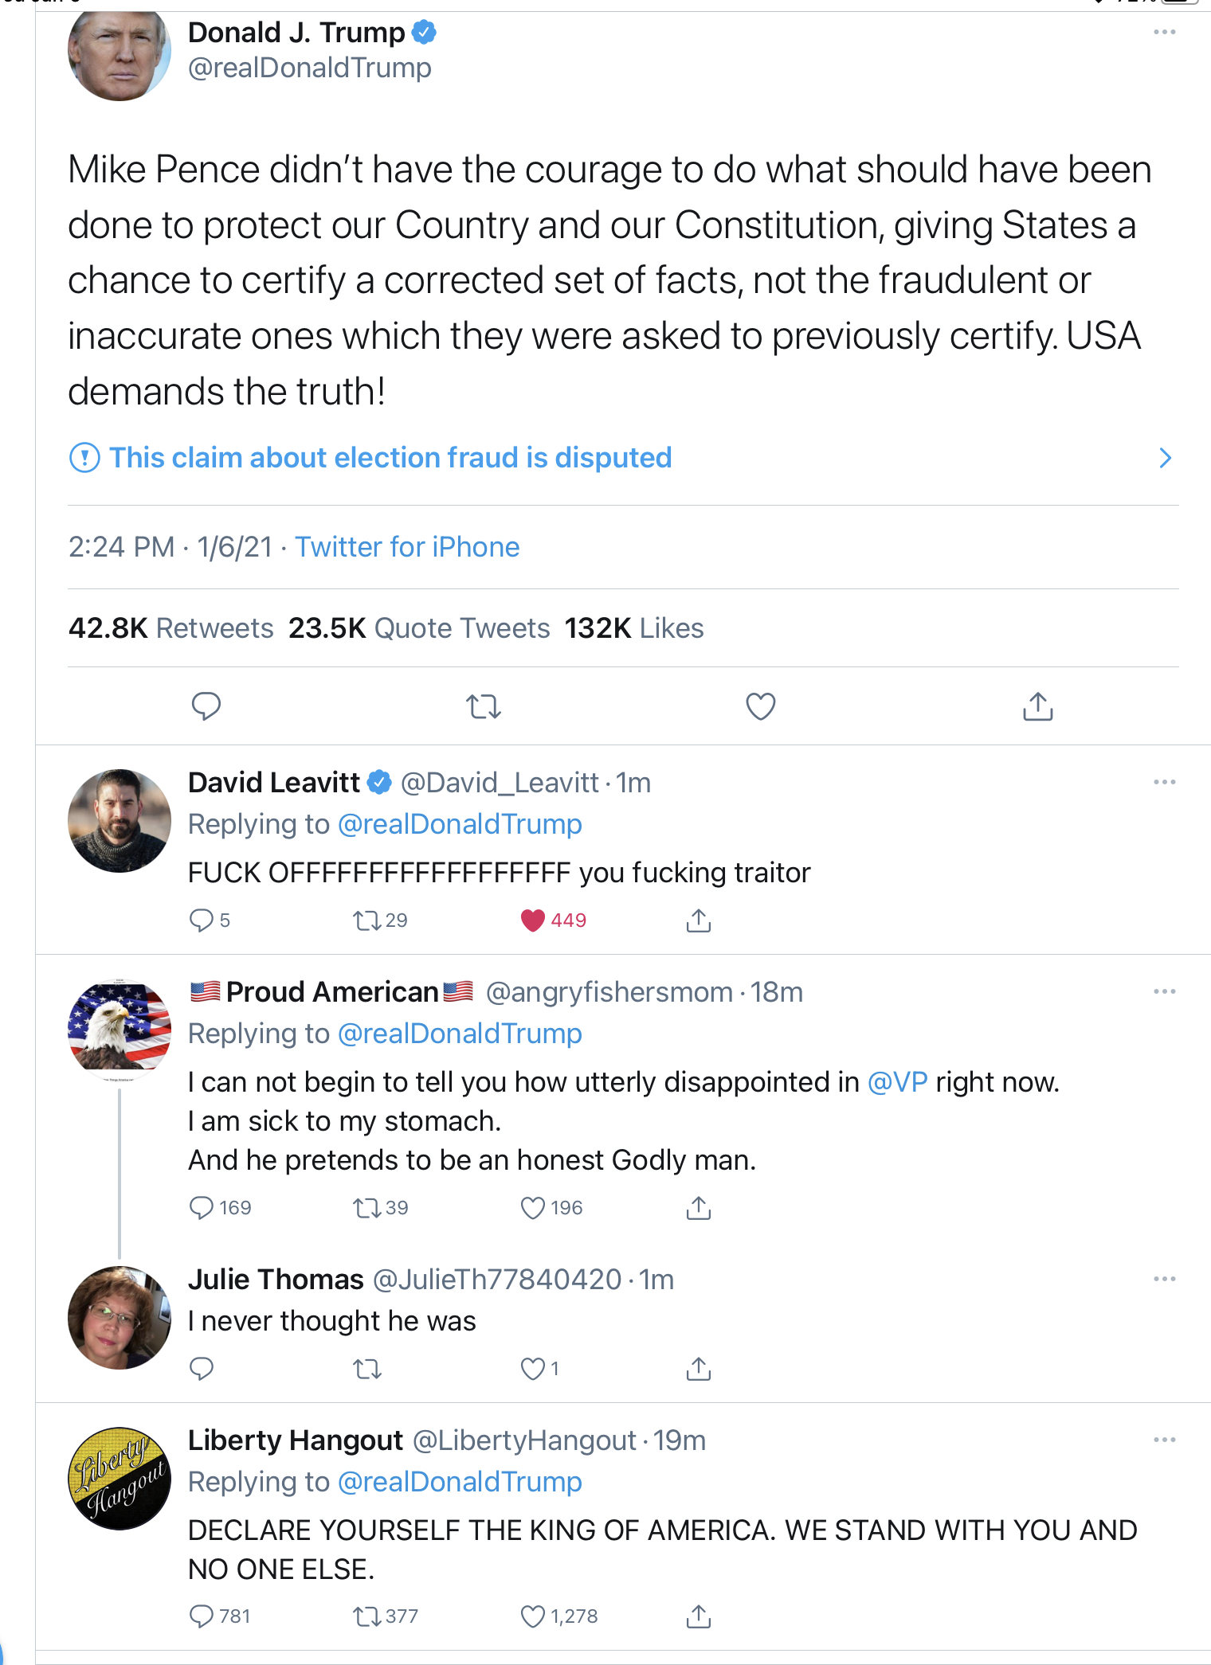Reply to Proud American's tweet

pyautogui.click(x=202, y=1208)
